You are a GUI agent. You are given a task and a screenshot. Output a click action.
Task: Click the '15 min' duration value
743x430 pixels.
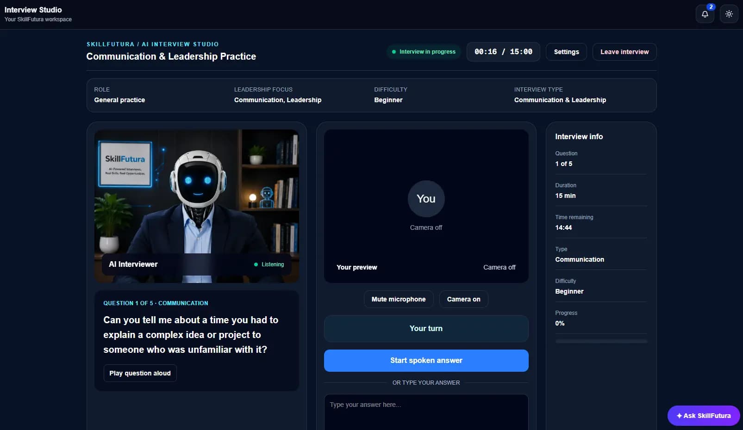[x=566, y=196]
